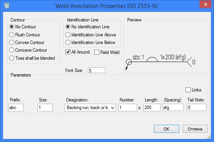
Task: Click the Отмена cancel button
Action: click(195, 129)
